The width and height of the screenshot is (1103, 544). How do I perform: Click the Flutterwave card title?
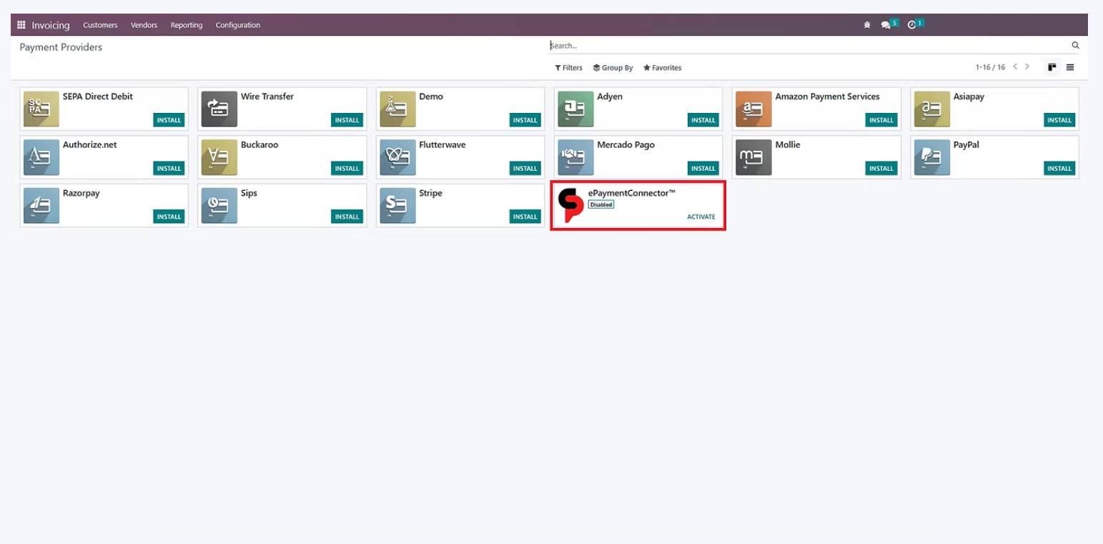[442, 144]
